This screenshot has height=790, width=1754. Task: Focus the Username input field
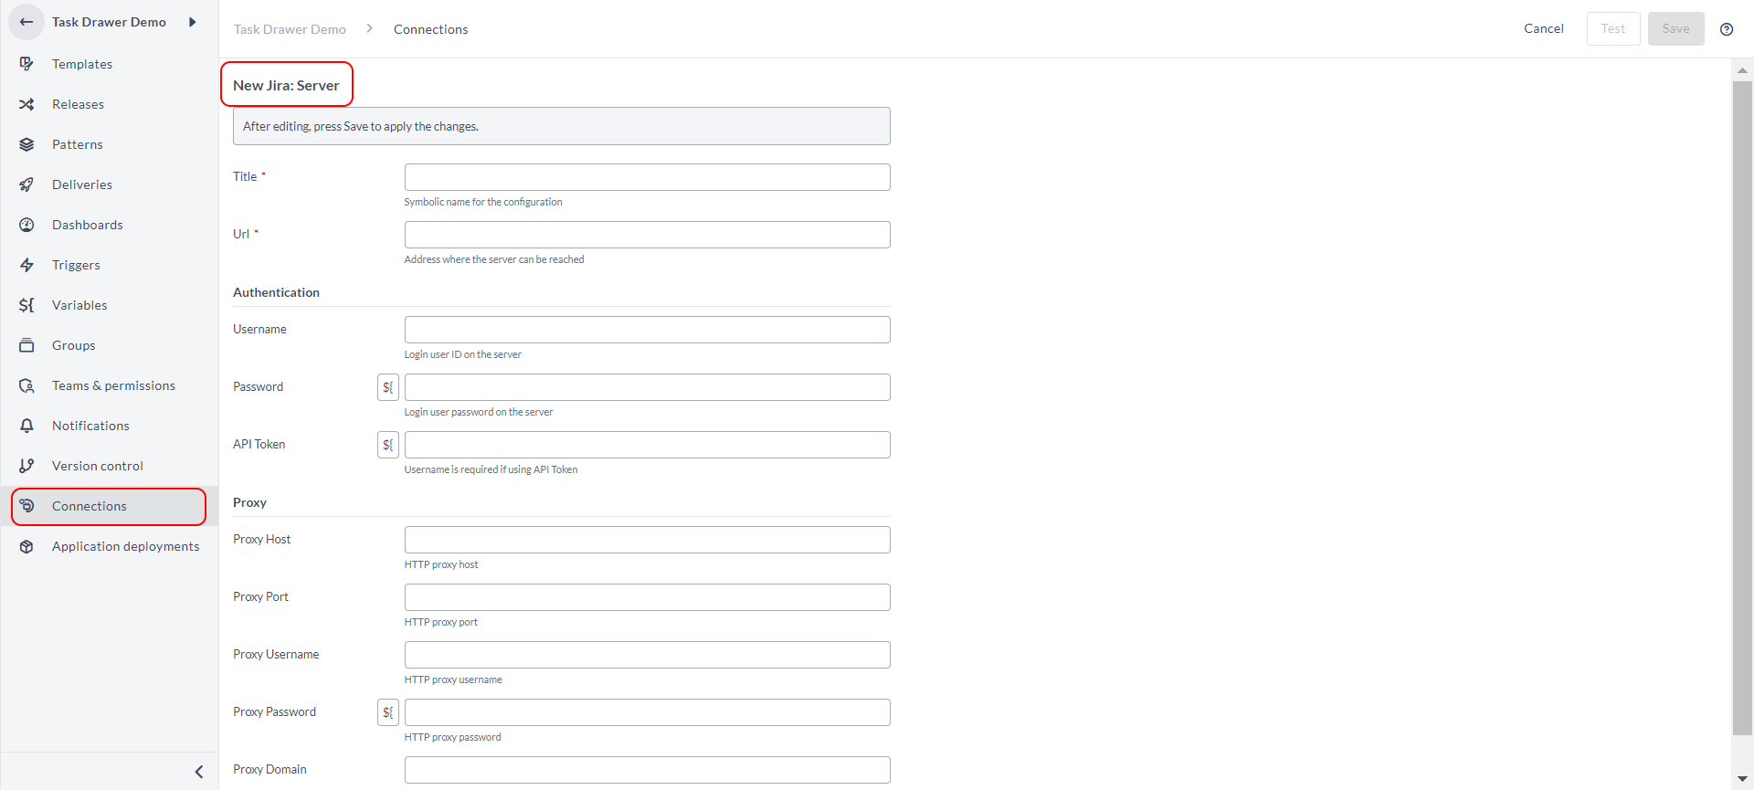[647, 330]
